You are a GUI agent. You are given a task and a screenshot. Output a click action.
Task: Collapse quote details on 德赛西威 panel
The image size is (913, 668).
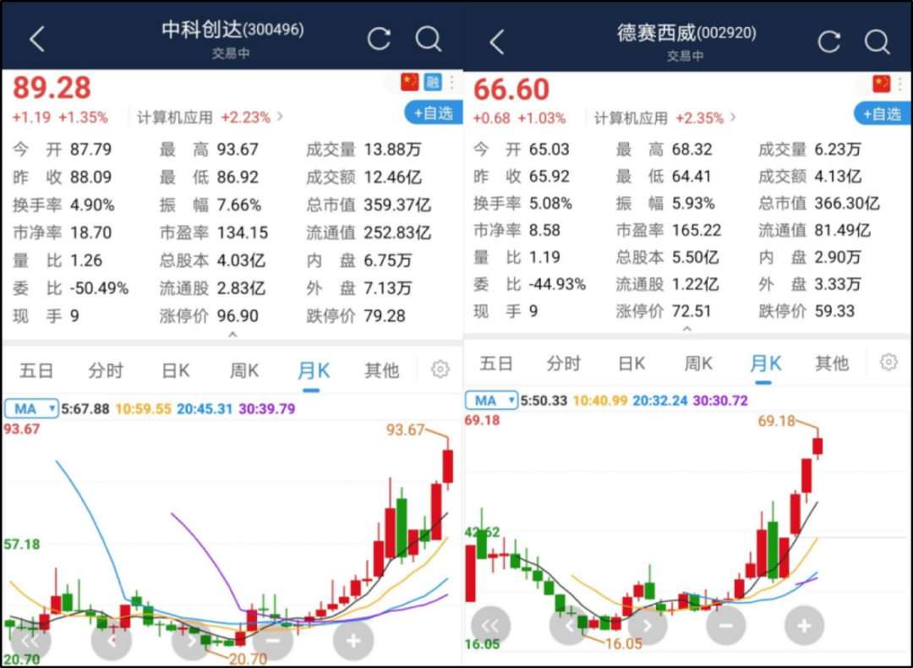pyautogui.click(x=687, y=329)
